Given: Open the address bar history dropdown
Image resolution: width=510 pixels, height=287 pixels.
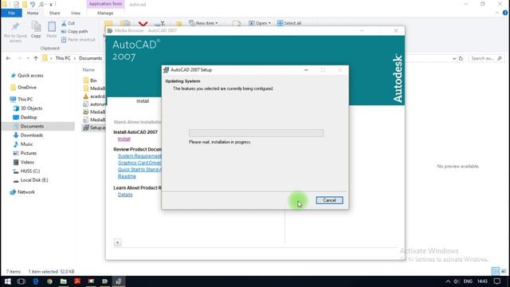Looking at the screenshot, I should pos(454,58).
